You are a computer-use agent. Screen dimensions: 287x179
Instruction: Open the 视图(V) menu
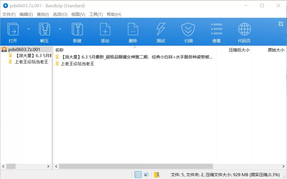click(x=78, y=14)
